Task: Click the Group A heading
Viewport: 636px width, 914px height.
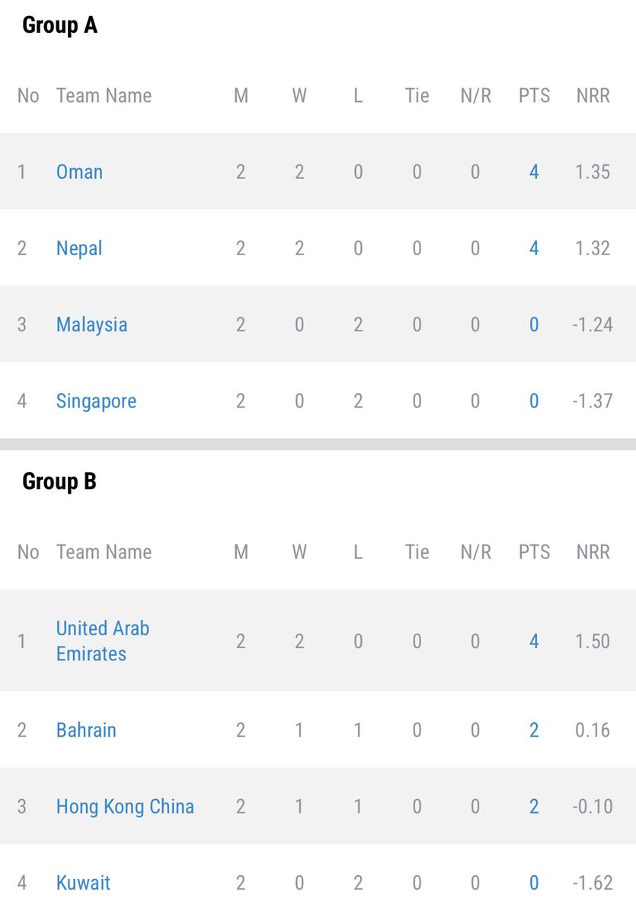Action: click(x=59, y=26)
